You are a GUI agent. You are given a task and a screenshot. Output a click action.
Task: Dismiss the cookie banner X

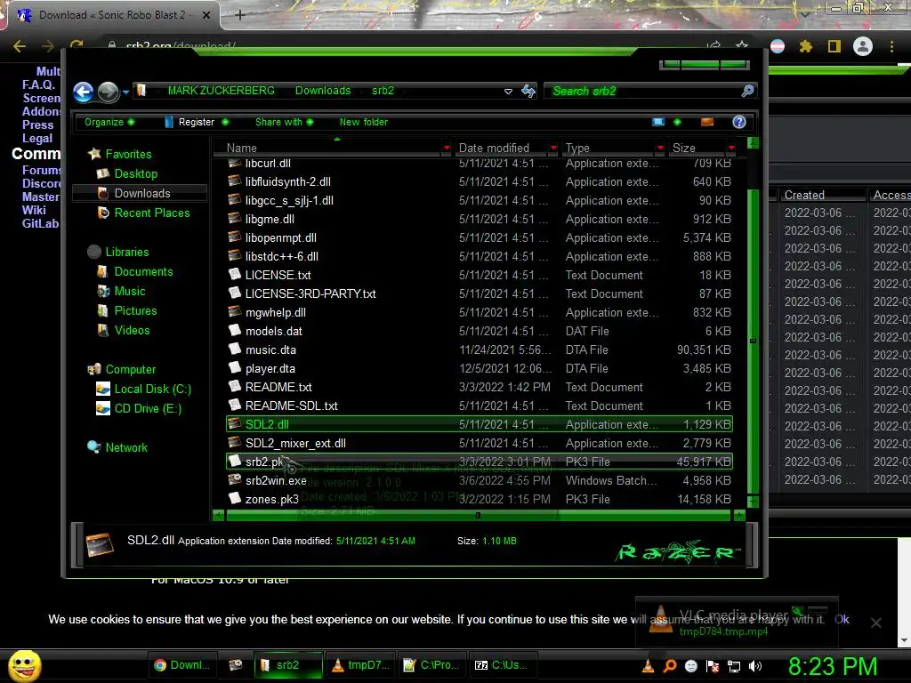tap(876, 623)
